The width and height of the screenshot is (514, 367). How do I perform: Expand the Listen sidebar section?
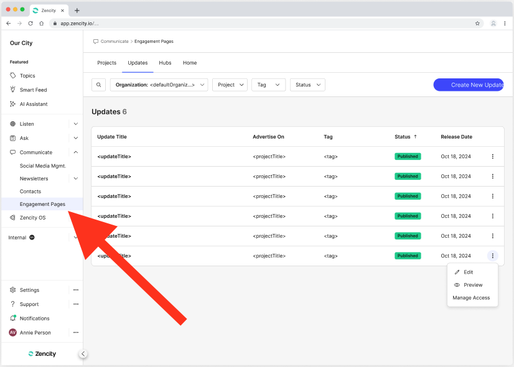click(x=76, y=124)
